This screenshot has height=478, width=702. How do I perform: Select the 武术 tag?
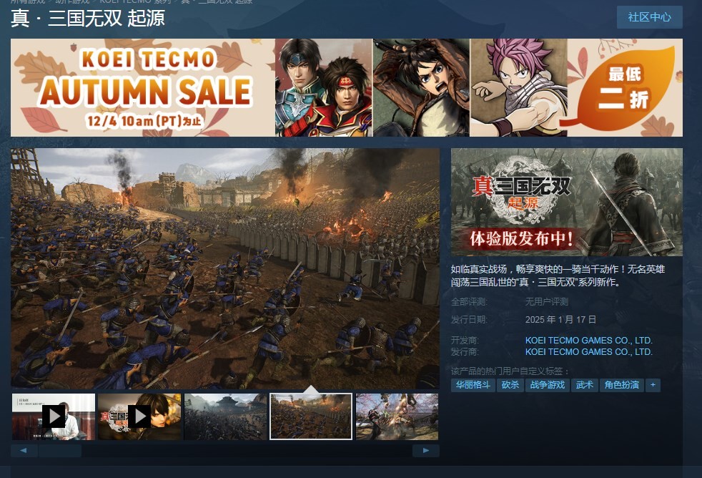point(584,385)
